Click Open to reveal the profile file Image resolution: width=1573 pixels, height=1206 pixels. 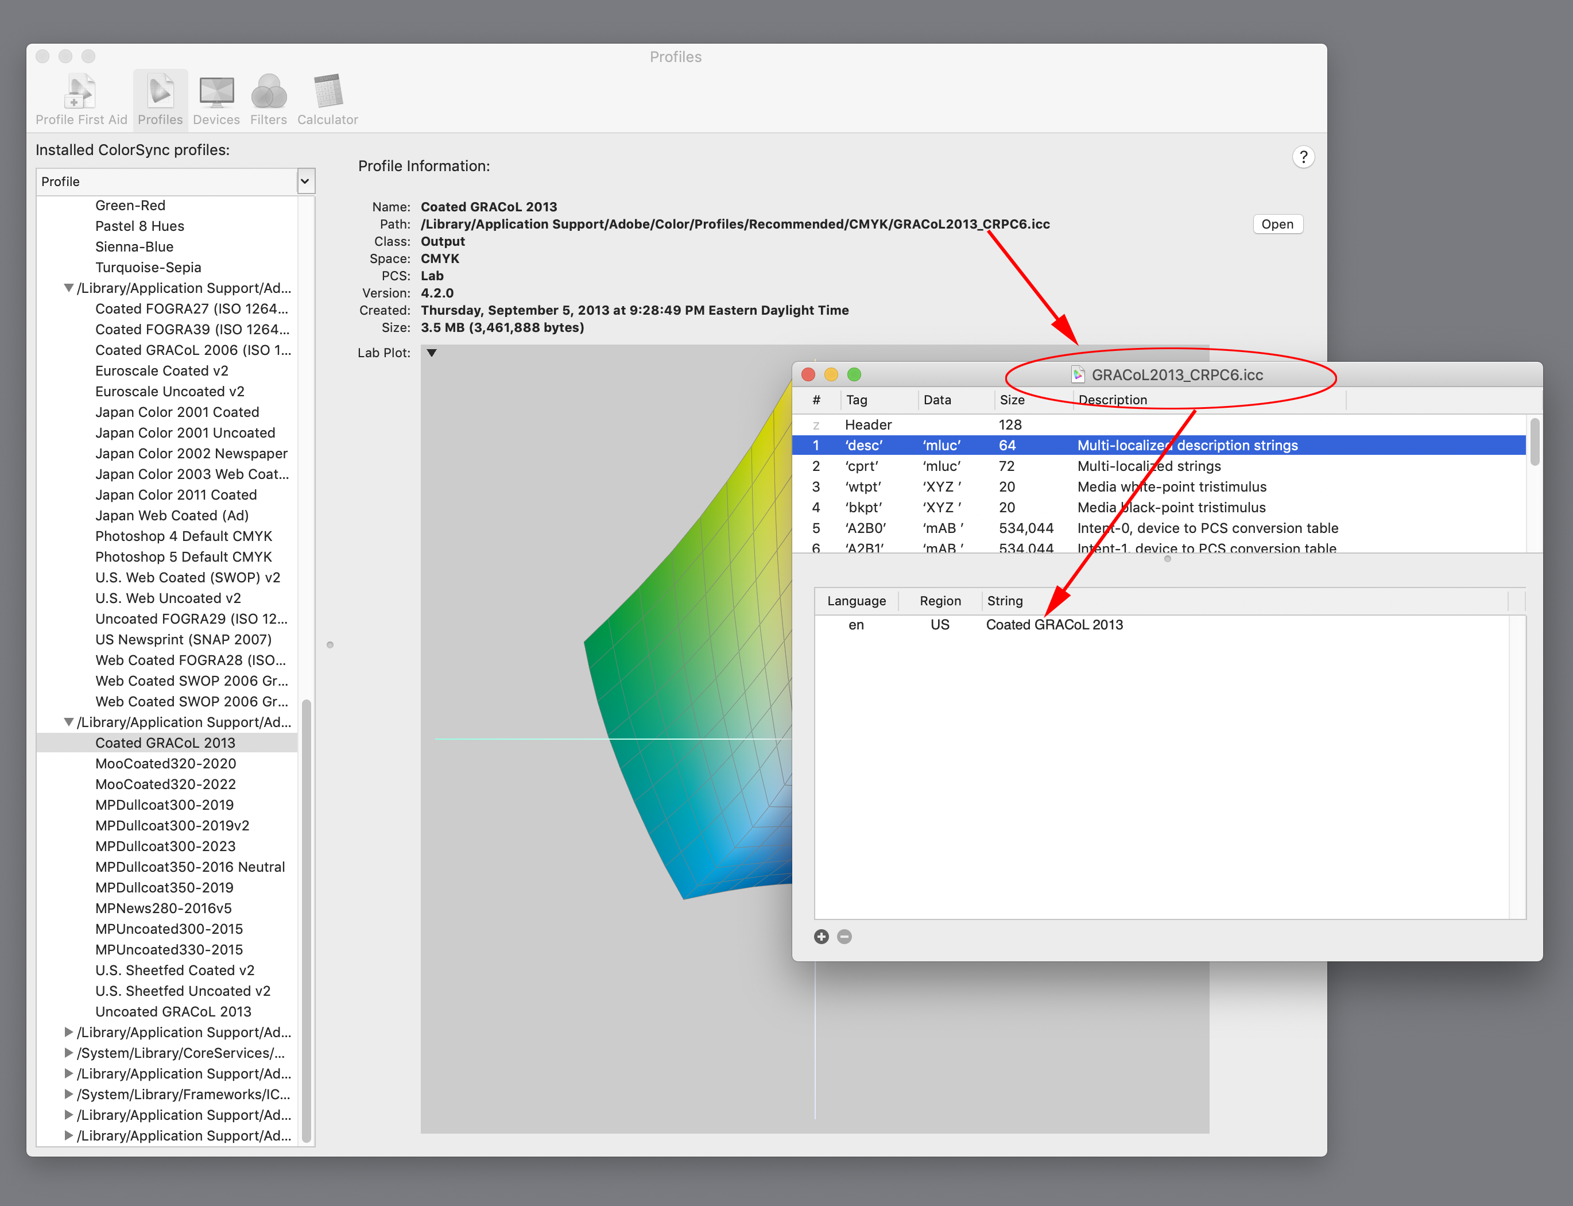point(1277,224)
